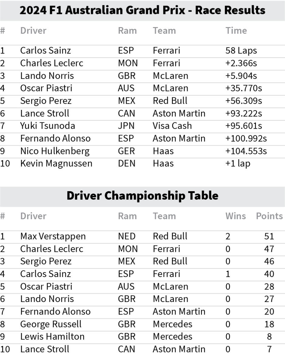The image size is (285, 358).
Task: Select Nico Hulkenberg row's Haas team
Action: coord(163,151)
